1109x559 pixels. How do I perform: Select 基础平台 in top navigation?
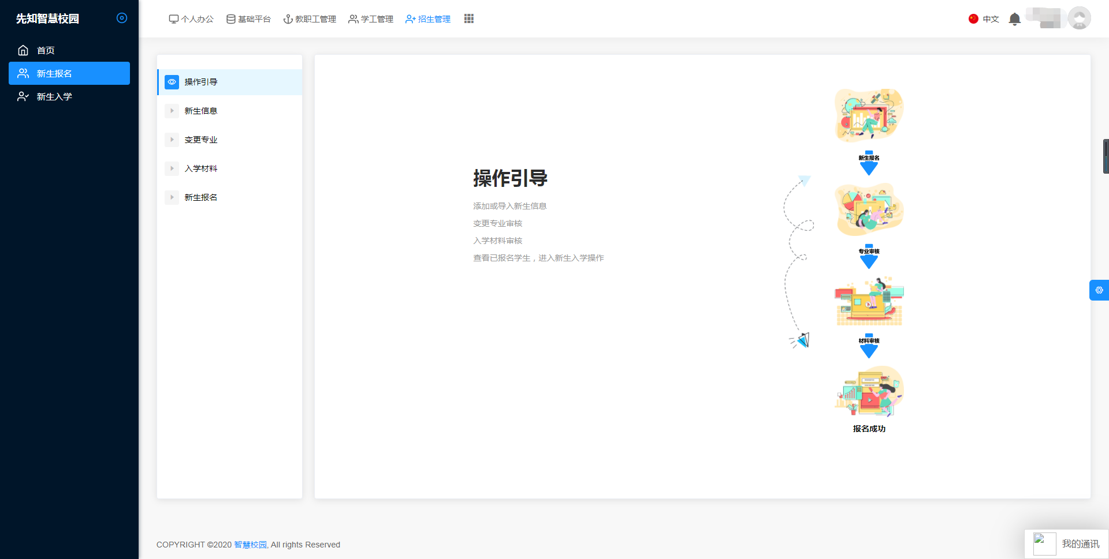[x=248, y=19]
